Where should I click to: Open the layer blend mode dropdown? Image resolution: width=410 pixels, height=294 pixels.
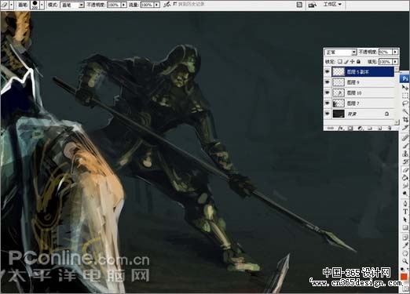point(341,53)
